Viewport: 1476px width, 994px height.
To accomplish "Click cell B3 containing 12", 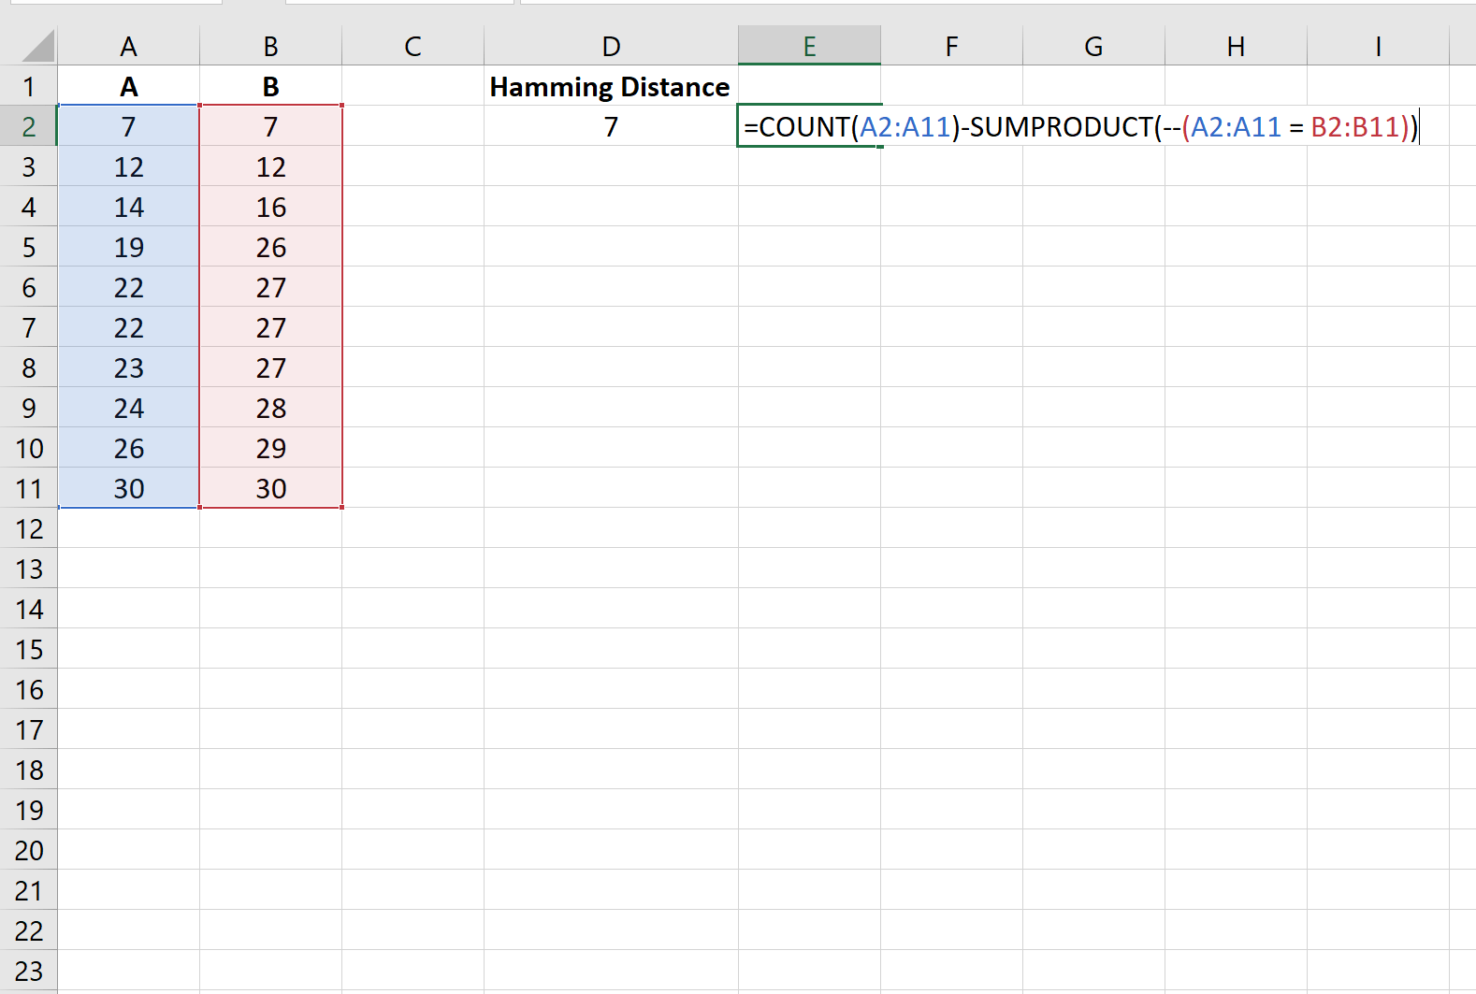I will (271, 166).
